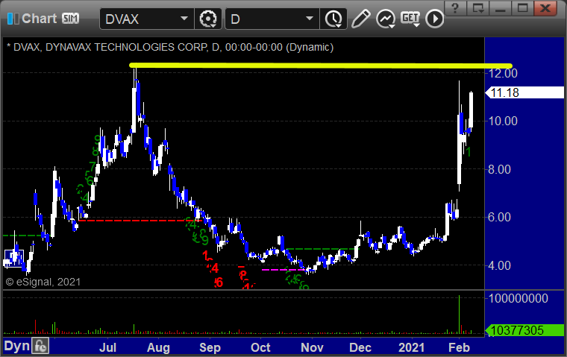Open the chart settings gear icon
The width and height of the screenshot is (567, 357).
pyautogui.click(x=208, y=19)
